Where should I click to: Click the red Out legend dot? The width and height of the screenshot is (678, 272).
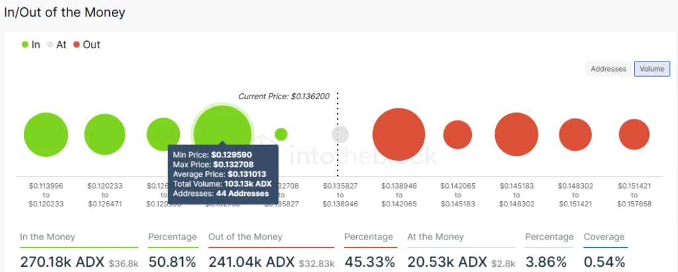(x=77, y=45)
